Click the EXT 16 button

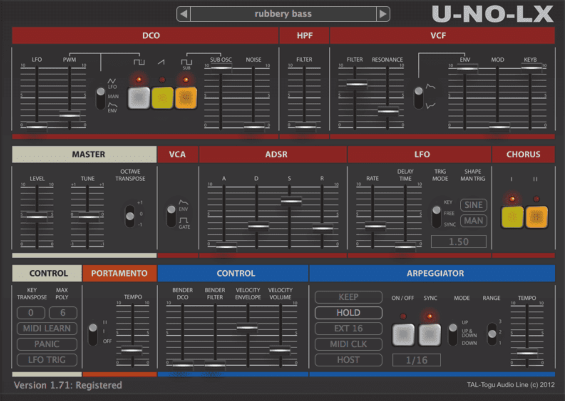point(348,328)
